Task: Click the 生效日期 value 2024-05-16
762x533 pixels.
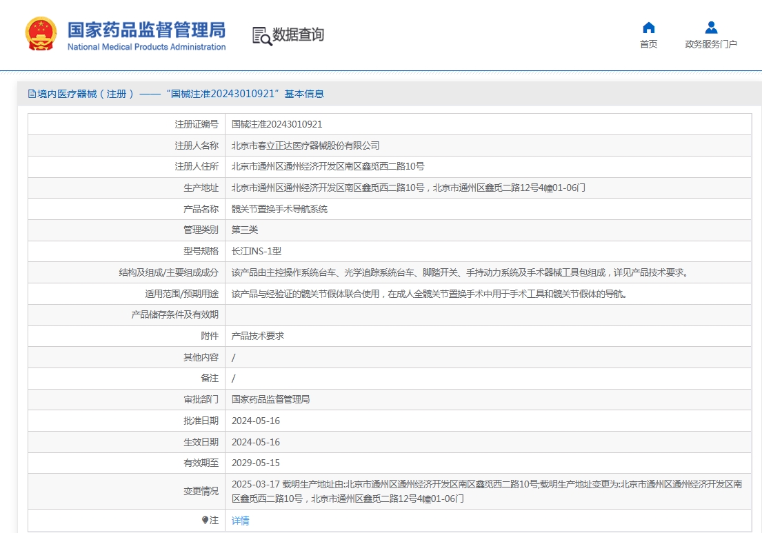Action: point(256,442)
